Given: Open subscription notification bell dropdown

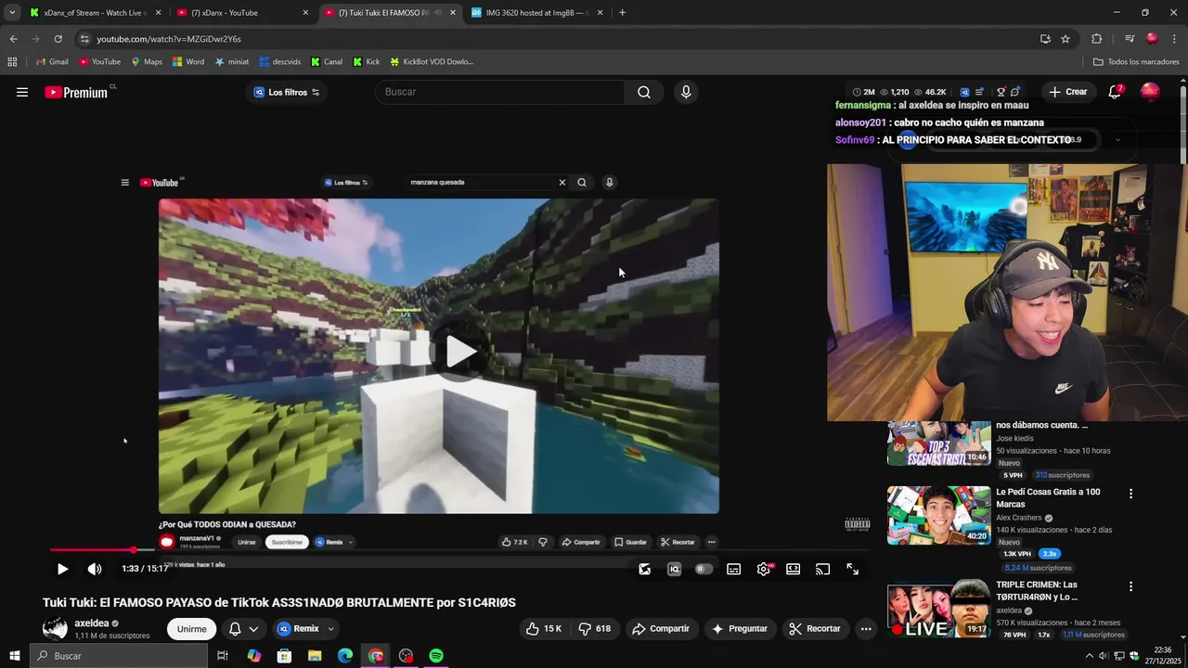Looking at the screenshot, I should (x=243, y=628).
